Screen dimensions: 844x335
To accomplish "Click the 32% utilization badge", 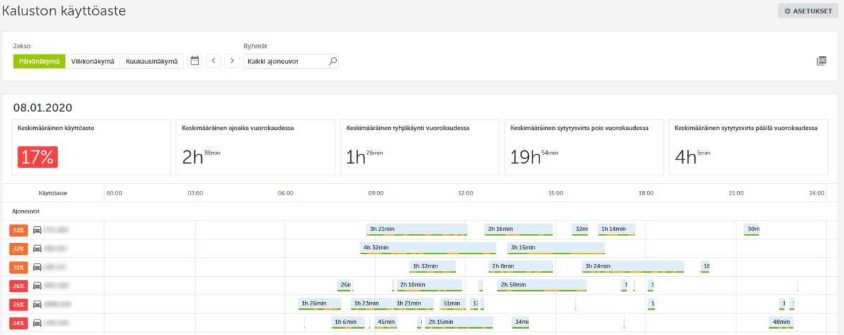I will 18,249.
